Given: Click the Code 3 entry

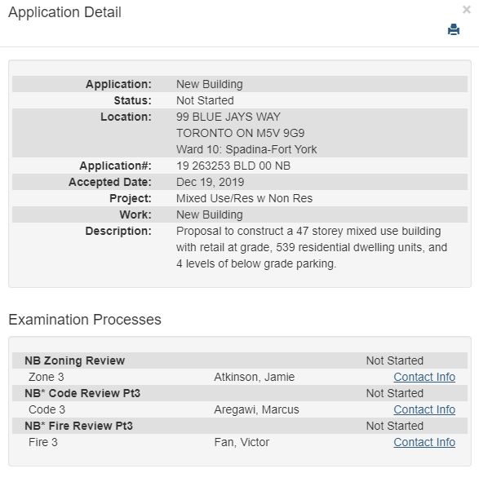Looking at the screenshot, I should [x=47, y=409].
